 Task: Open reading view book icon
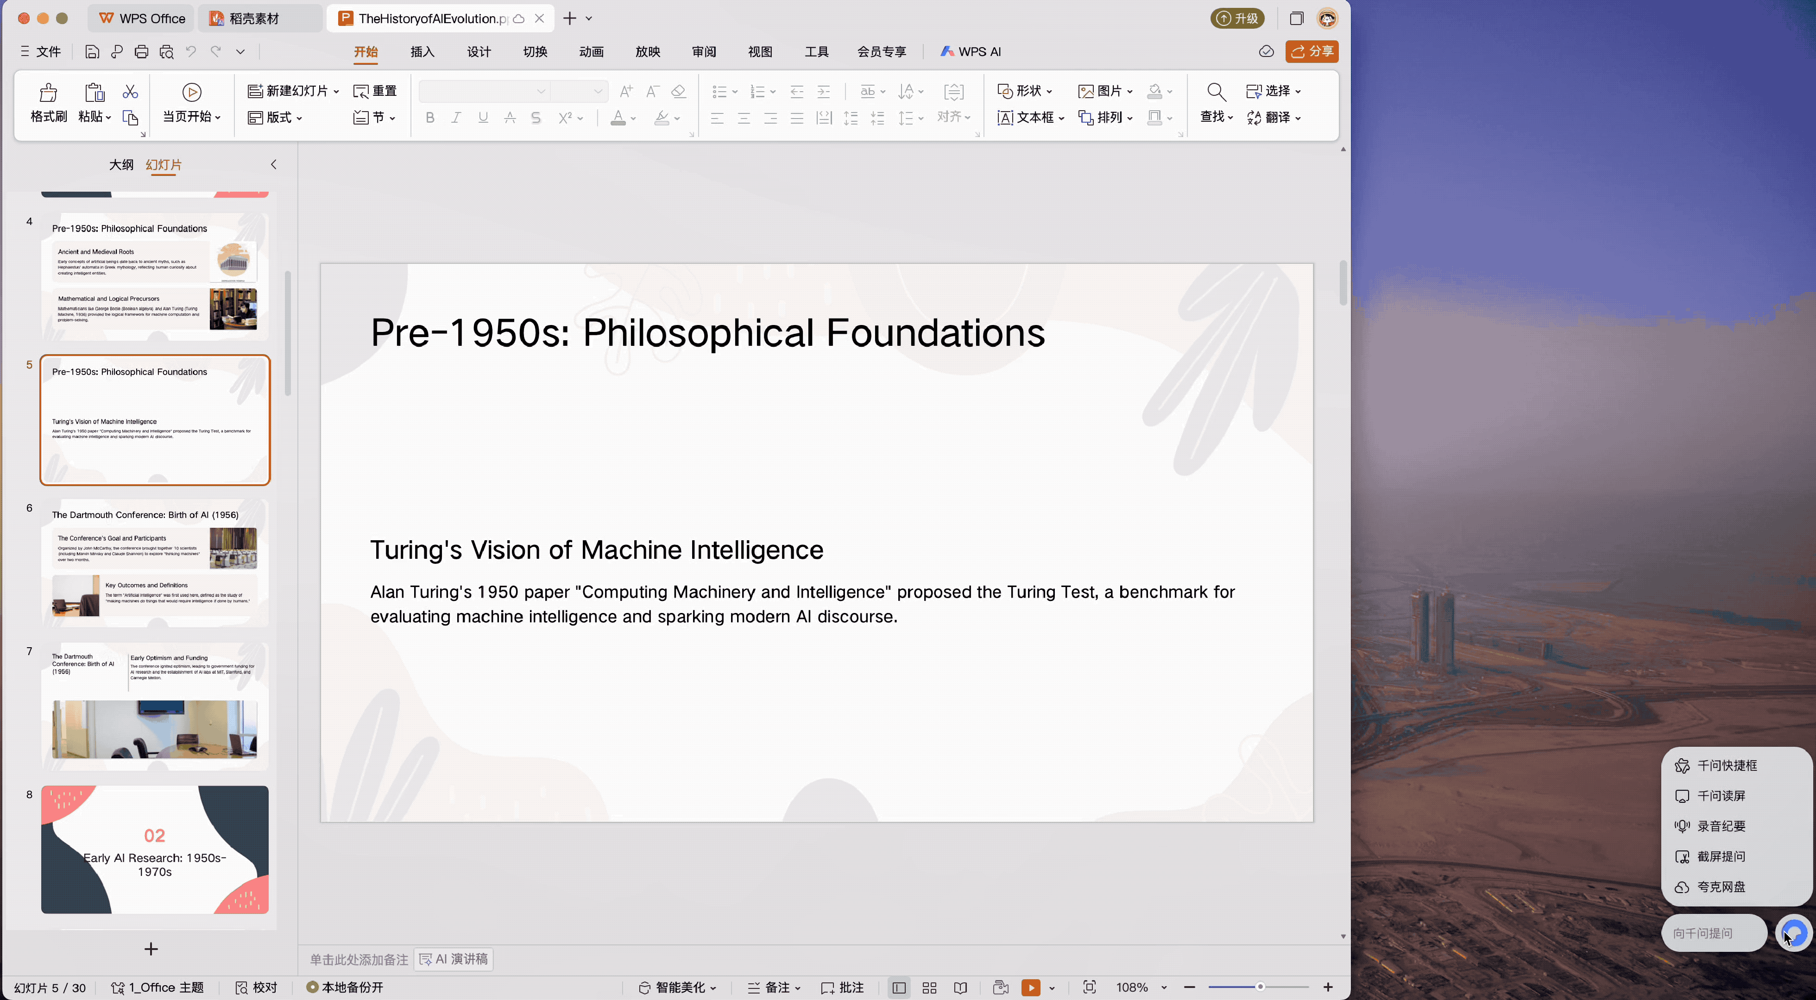tap(960, 987)
